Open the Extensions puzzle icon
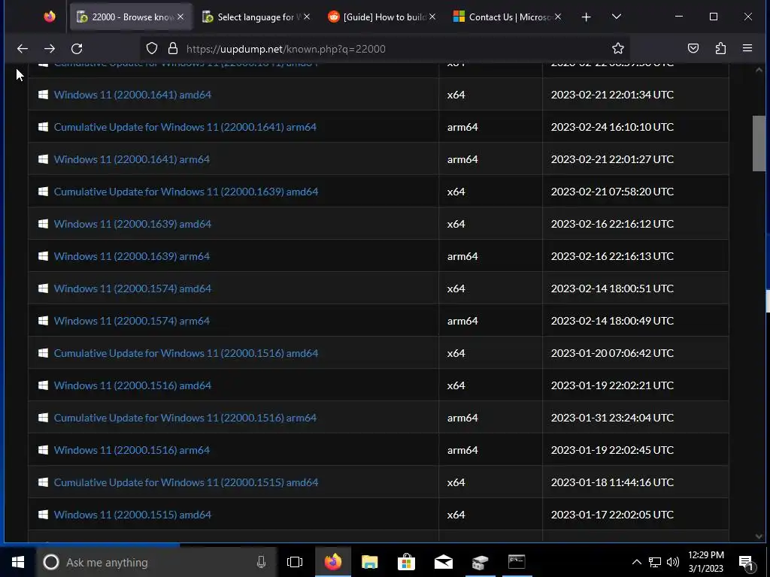 pos(720,48)
